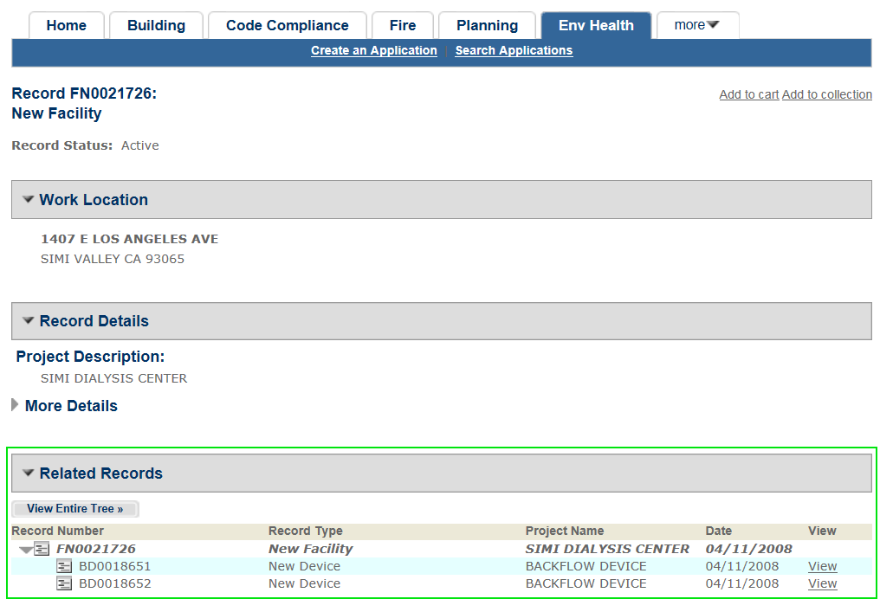Click the Create an Application link
The image size is (880, 612).
(373, 50)
